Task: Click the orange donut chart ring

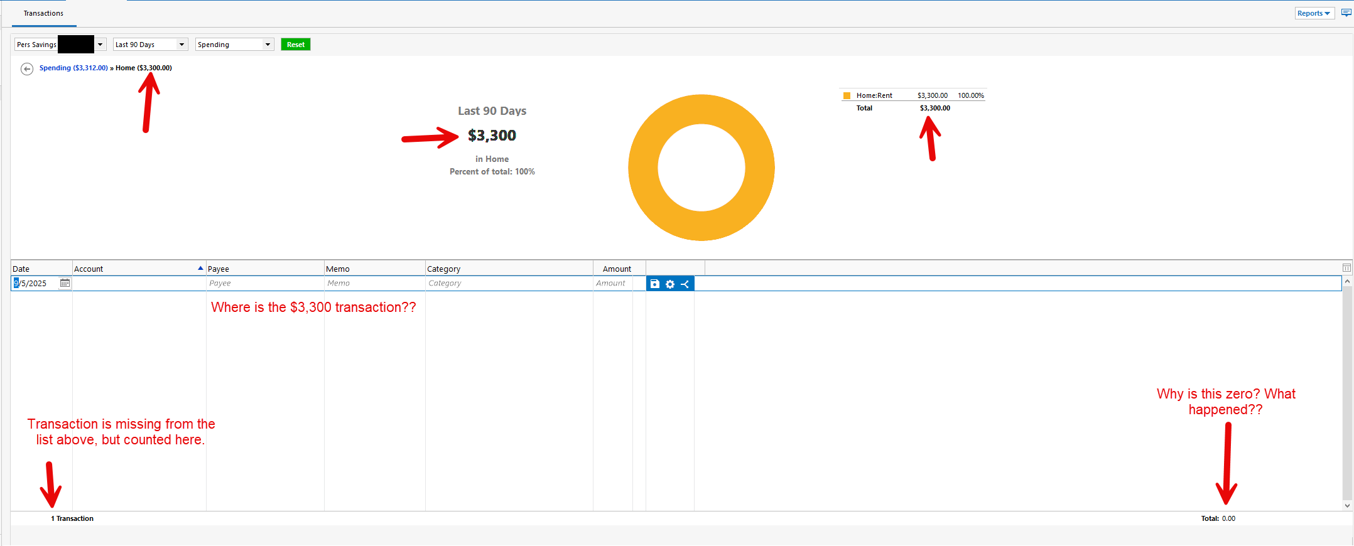Action: click(x=643, y=168)
